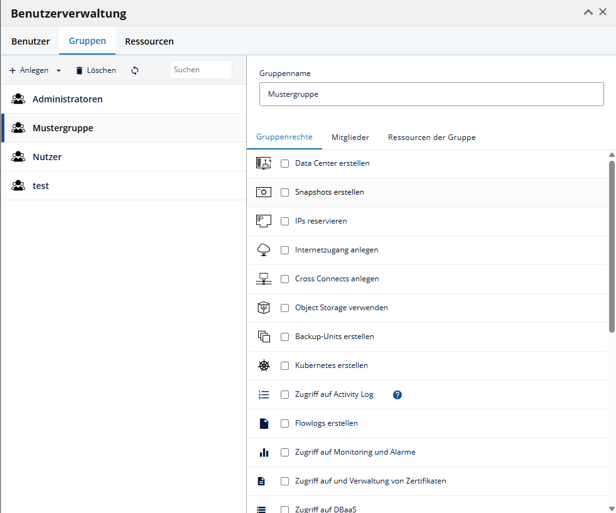The image size is (616, 513).
Task: Click the Monitoring bar chart icon
Action: pyautogui.click(x=264, y=453)
